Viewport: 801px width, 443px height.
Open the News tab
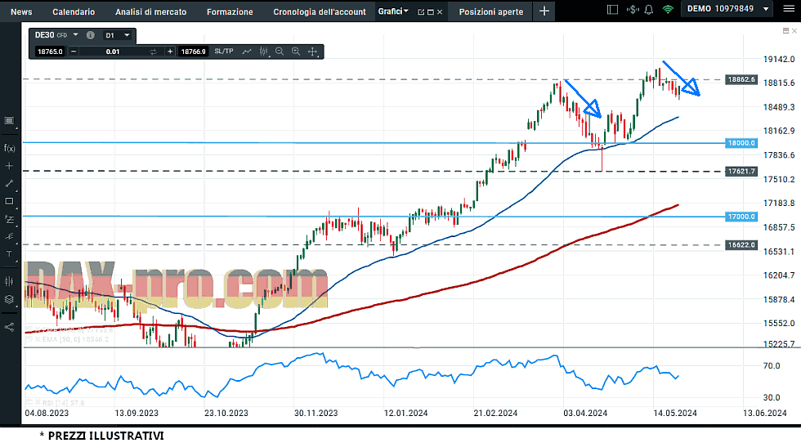coord(21,11)
